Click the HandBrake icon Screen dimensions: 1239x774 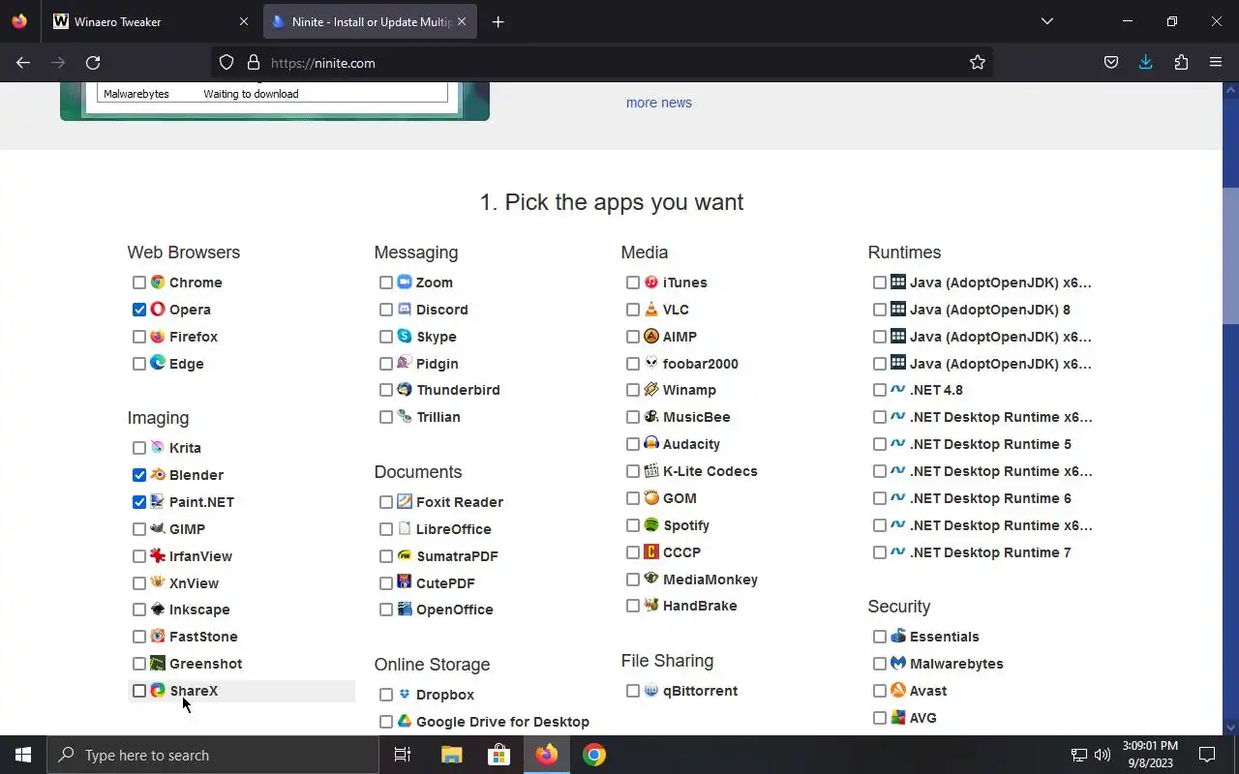[x=651, y=606]
